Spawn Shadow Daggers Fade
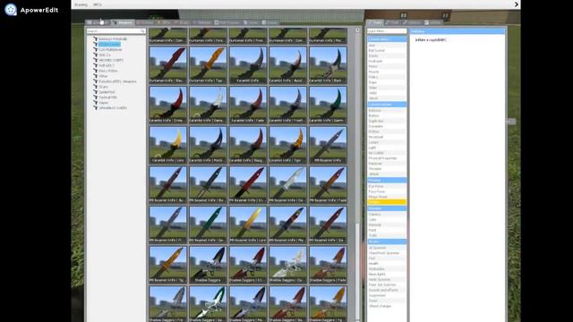Image resolution: width=573 pixels, height=322 pixels. click(328, 265)
